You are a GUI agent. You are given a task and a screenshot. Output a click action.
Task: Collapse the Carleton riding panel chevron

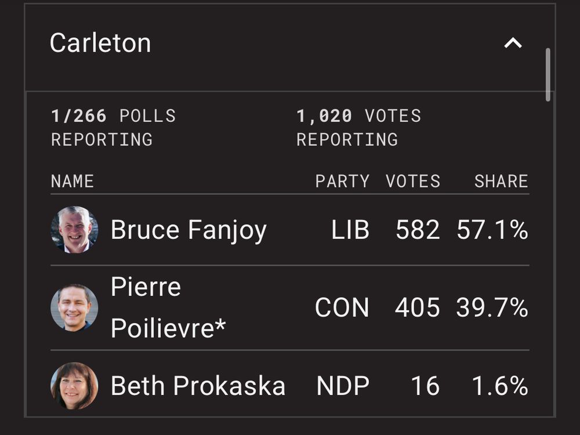click(x=513, y=43)
